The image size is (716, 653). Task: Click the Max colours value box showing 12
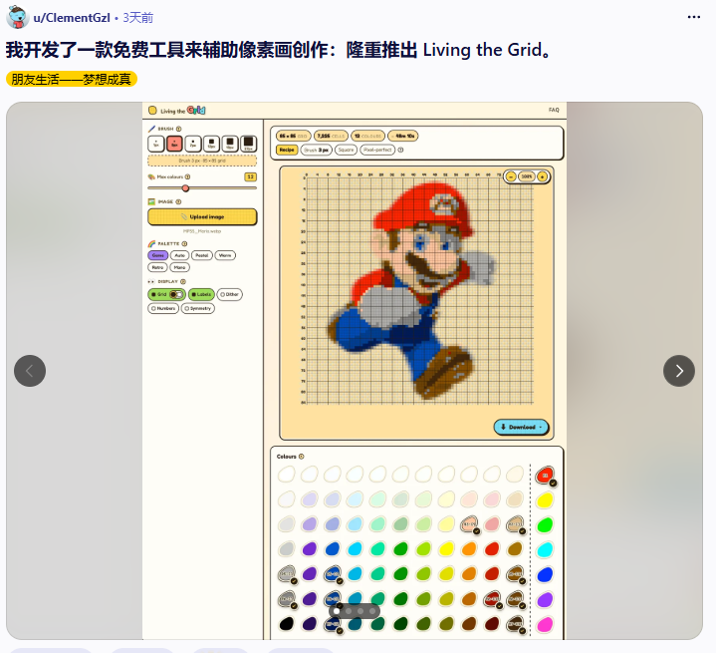[250, 177]
